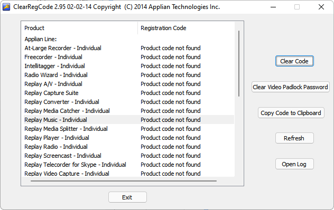Click Copy Code to Clipboard button
The width and height of the screenshot is (334, 210).
click(291, 113)
